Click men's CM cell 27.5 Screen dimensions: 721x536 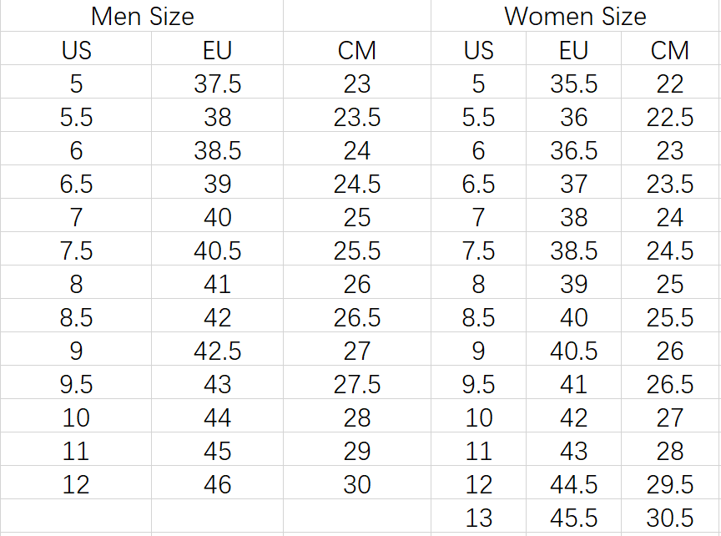(x=356, y=384)
